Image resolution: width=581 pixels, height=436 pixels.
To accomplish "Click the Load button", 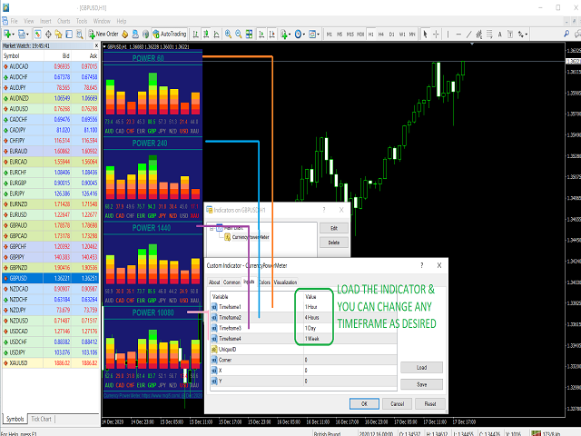I will (x=421, y=367).
